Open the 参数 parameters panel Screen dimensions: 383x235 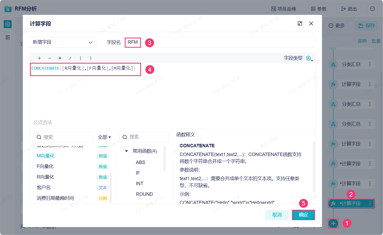click(319, 9)
